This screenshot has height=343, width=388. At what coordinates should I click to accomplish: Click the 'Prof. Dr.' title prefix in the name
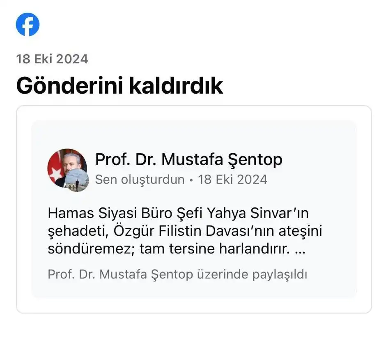[x=126, y=159]
